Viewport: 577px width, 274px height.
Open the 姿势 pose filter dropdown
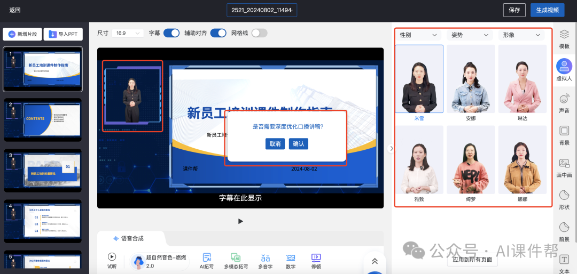click(x=470, y=35)
